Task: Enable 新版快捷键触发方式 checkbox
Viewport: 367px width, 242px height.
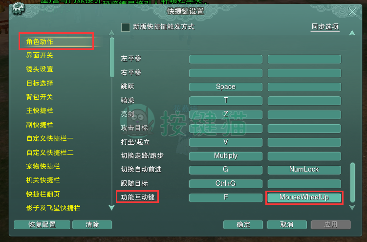Action: 126,27
